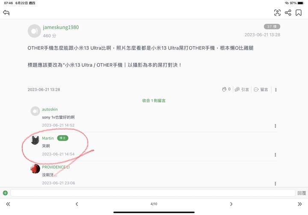Tap the green plus attachment icon
Viewport: 308px width, 215px height.
5,193
